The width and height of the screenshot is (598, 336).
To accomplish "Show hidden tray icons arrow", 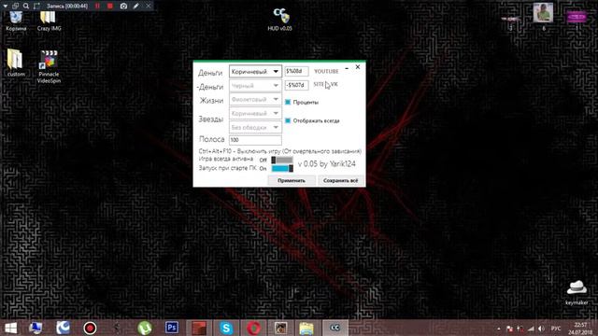I will pyautogui.click(x=499, y=329).
